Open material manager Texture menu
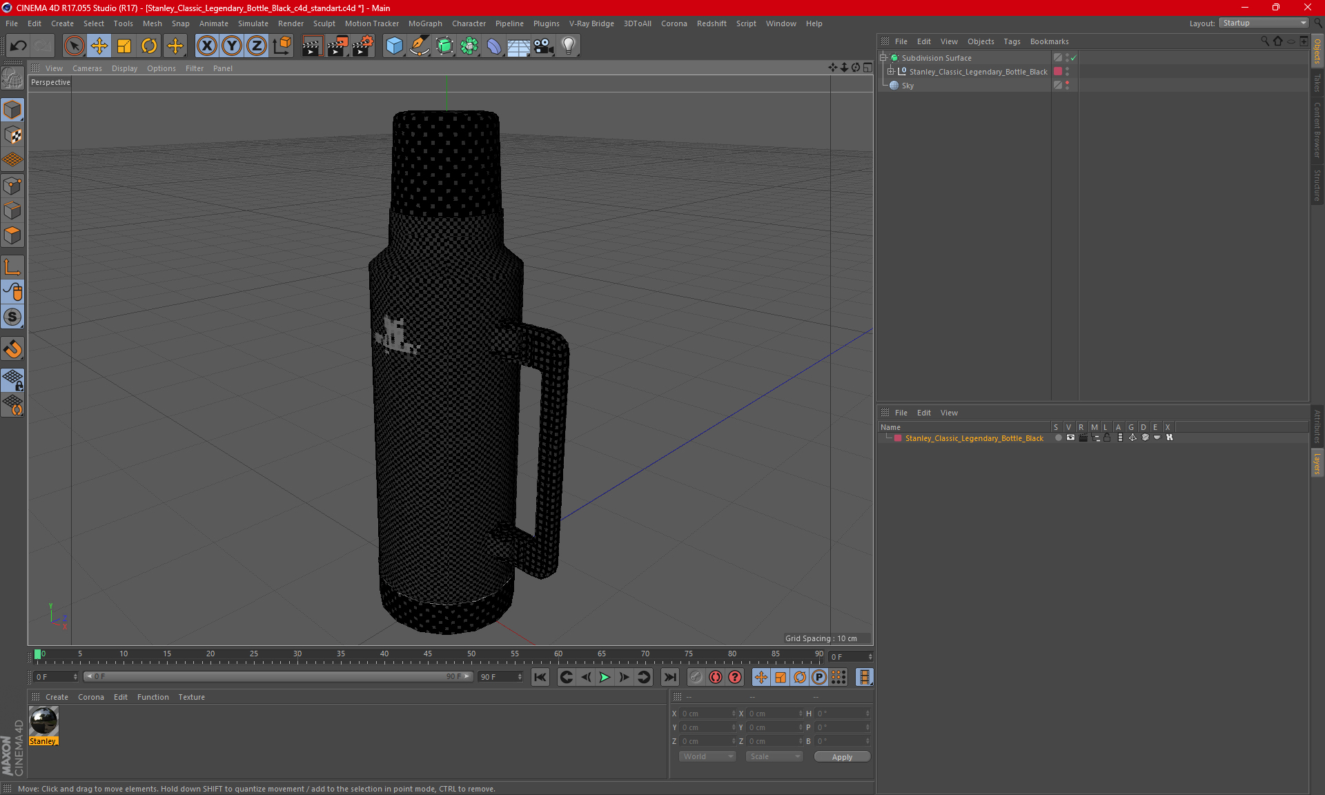Image resolution: width=1325 pixels, height=795 pixels. pyautogui.click(x=191, y=697)
